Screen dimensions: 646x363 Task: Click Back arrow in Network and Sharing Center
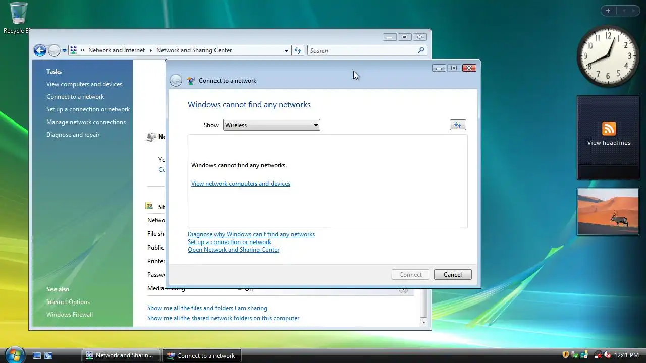(x=40, y=50)
